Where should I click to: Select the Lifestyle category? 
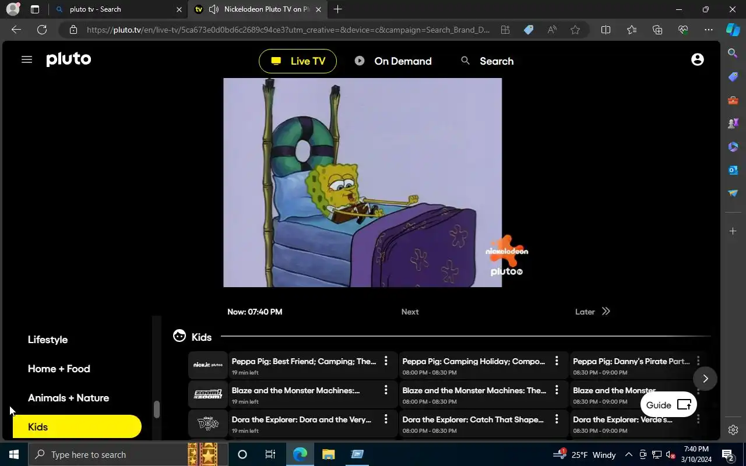point(48,340)
